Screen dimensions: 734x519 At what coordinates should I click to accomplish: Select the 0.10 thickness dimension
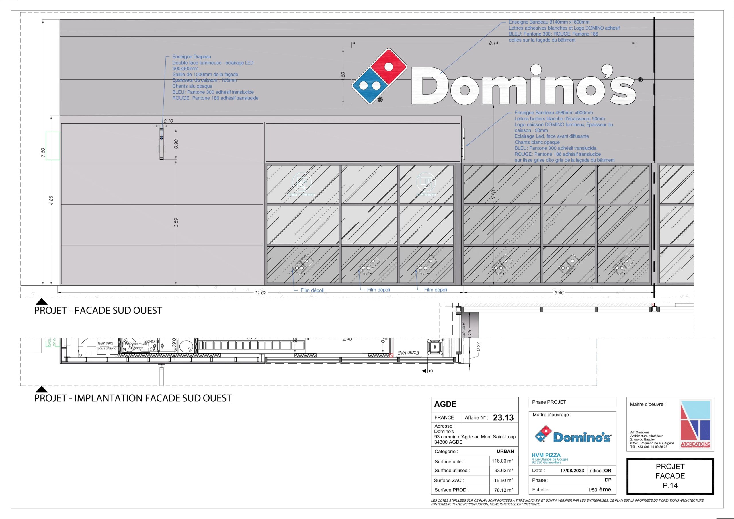coord(168,121)
